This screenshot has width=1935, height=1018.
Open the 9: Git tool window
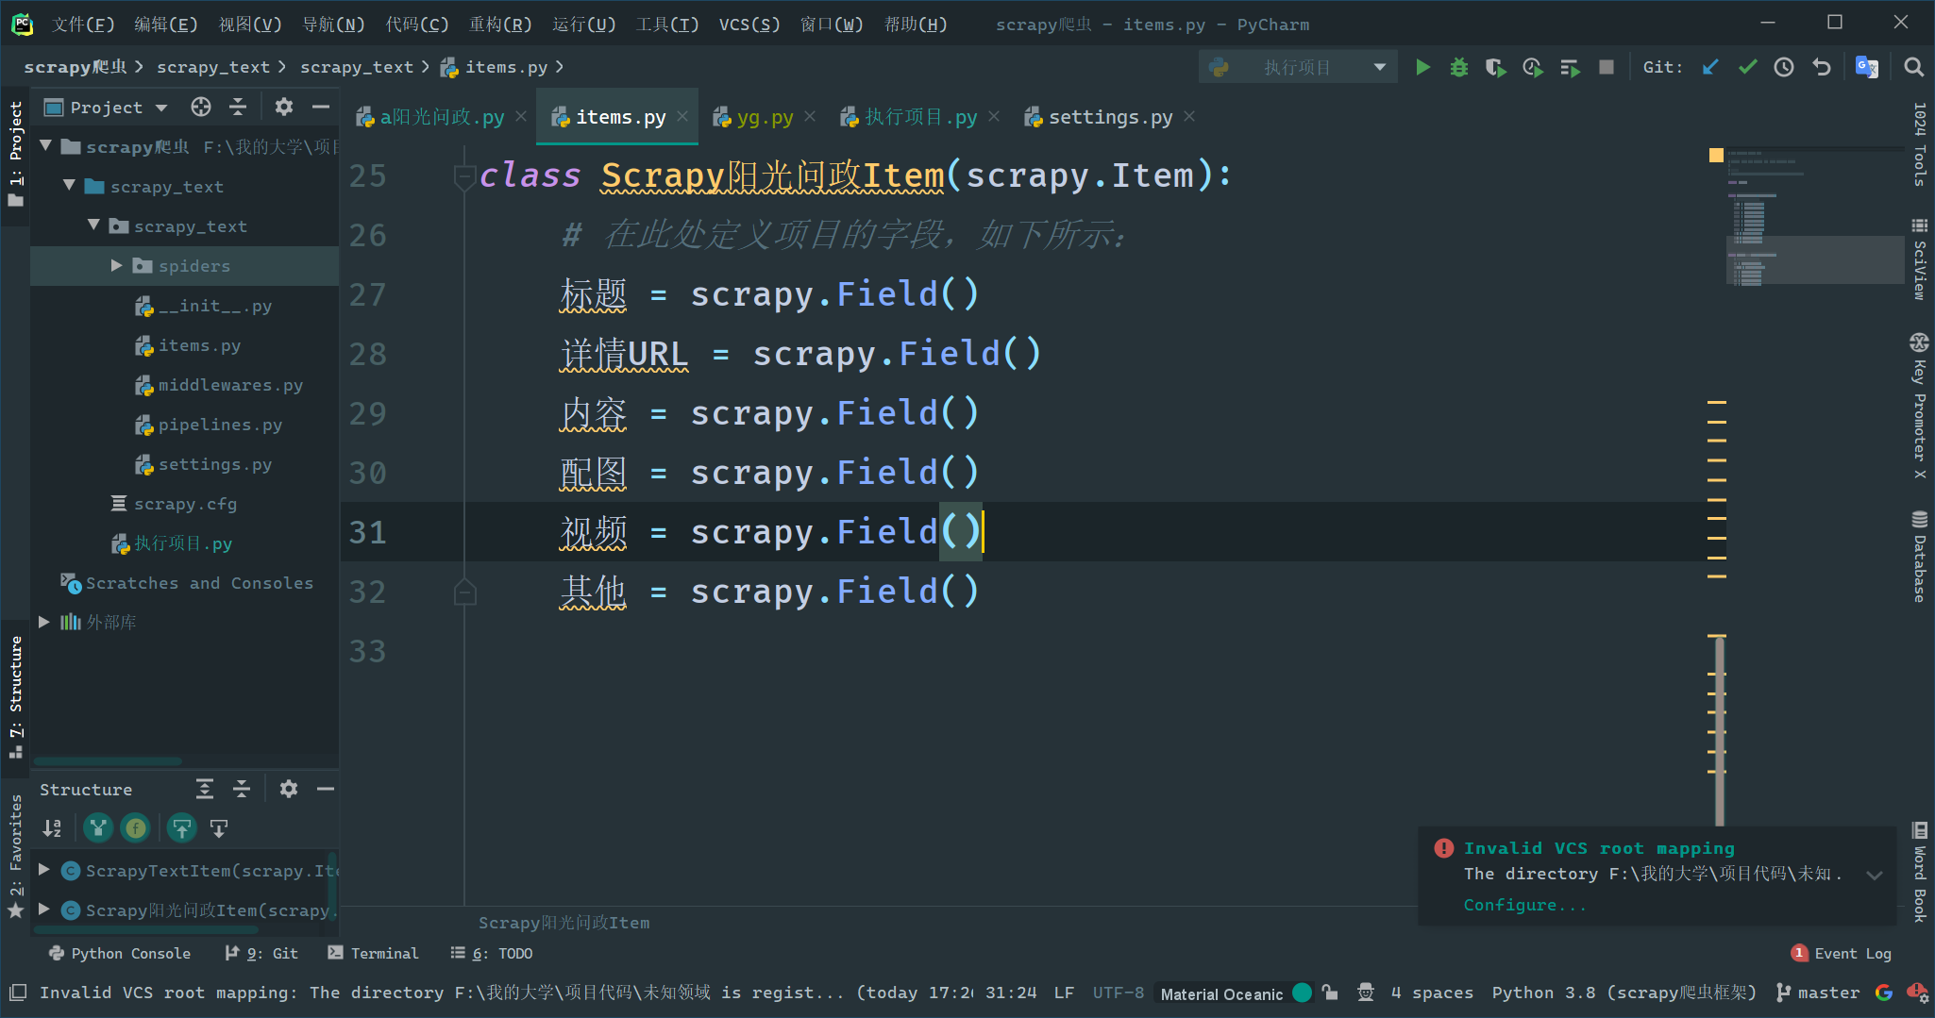point(261,953)
